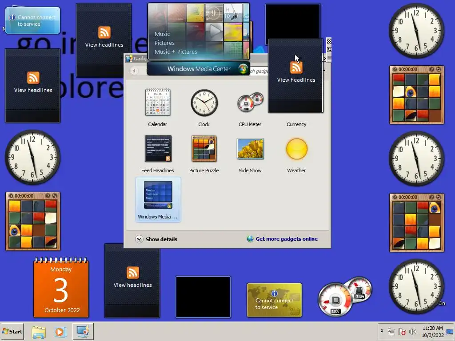Image resolution: width=455 pixels, height=341 pixels.
Task: Open the Start menu
Action: click(12, 331)
